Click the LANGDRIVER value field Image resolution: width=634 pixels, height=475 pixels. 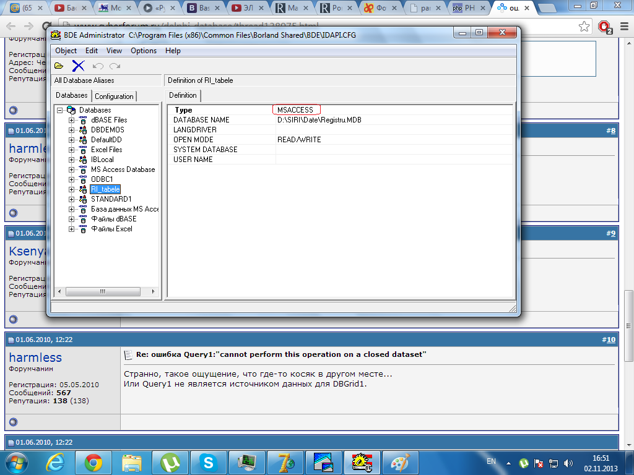394,130
